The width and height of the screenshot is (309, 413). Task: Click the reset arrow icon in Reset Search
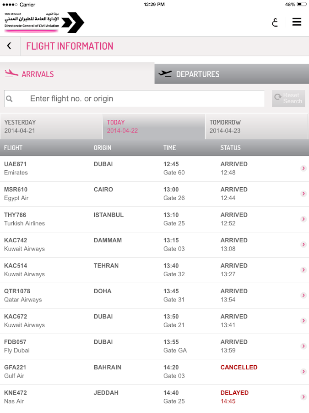[277, 96]
